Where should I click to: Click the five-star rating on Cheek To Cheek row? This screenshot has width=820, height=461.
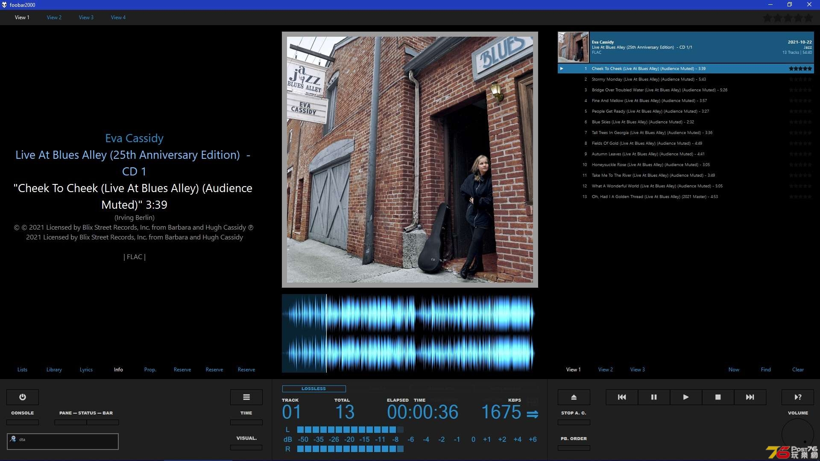(800, 68)
